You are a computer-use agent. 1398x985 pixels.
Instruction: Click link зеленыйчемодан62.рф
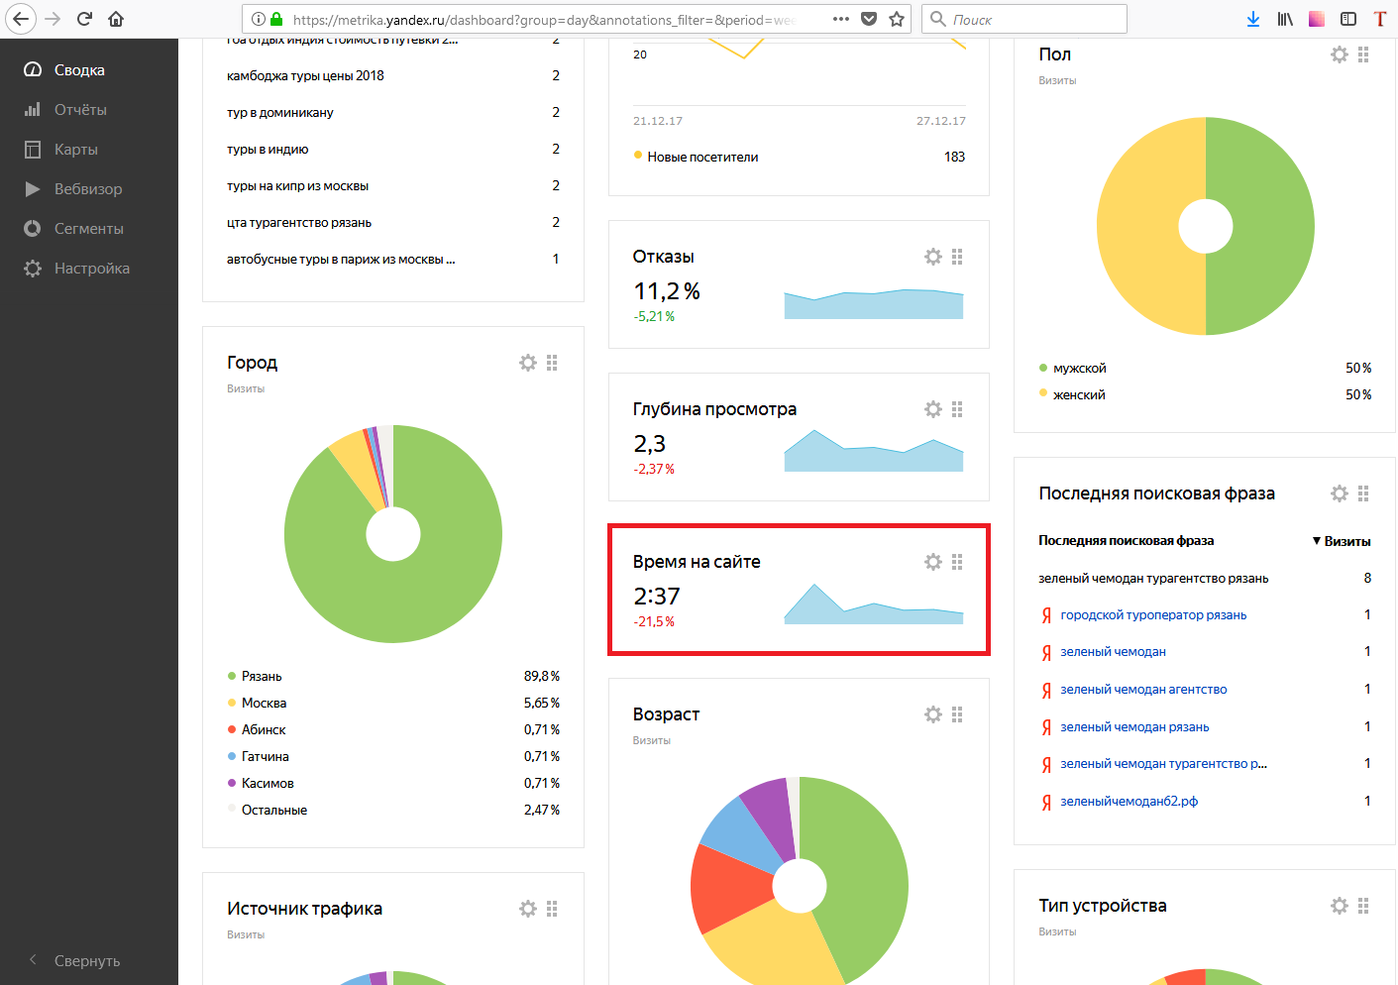tap(1129, 802)
